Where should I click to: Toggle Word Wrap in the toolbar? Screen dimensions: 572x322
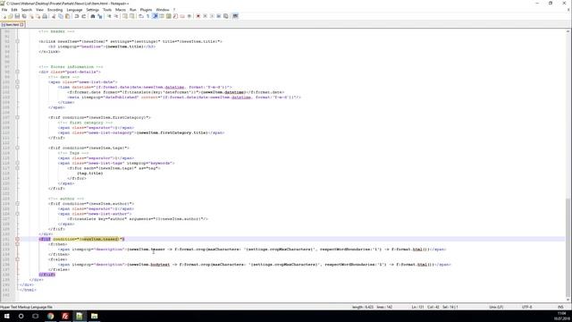(141, 16)
